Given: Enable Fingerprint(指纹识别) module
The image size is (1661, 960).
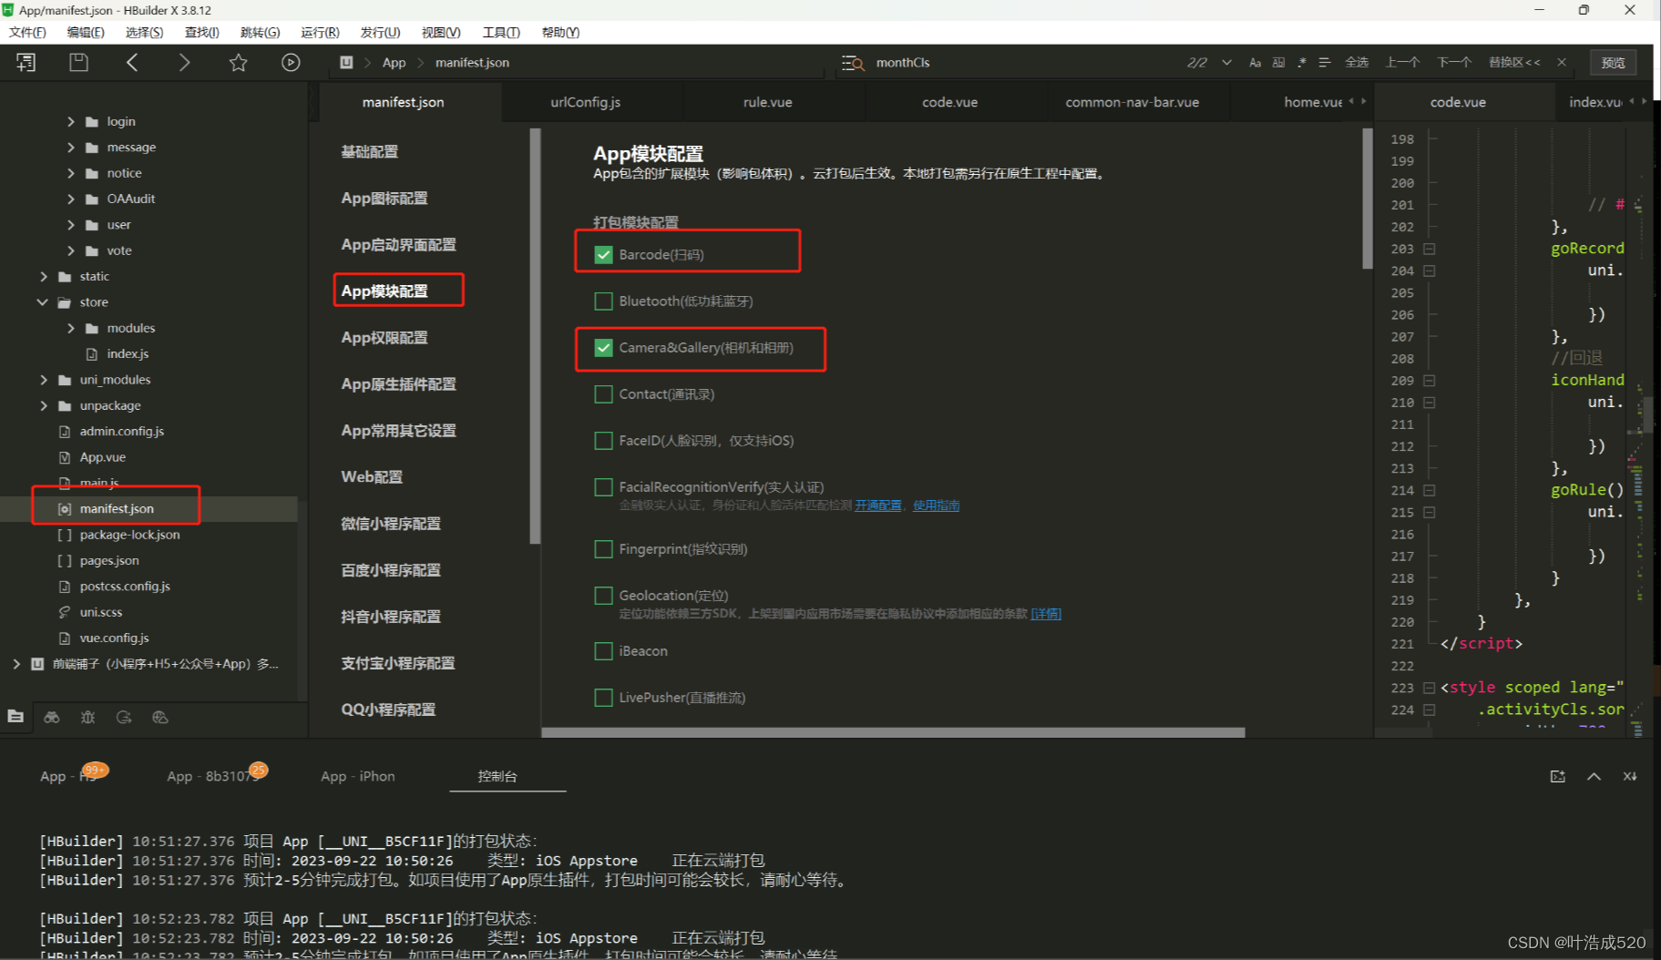Looking at the screenshot, I should tap(603, 548).
